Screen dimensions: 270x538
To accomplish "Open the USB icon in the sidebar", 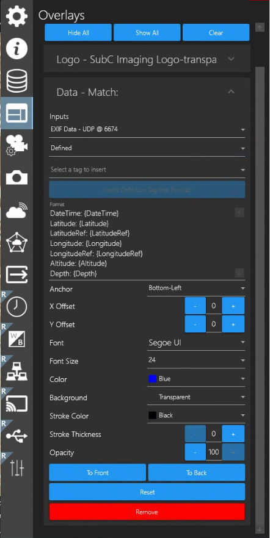I will pyautogui.click(x=16, y=436).
